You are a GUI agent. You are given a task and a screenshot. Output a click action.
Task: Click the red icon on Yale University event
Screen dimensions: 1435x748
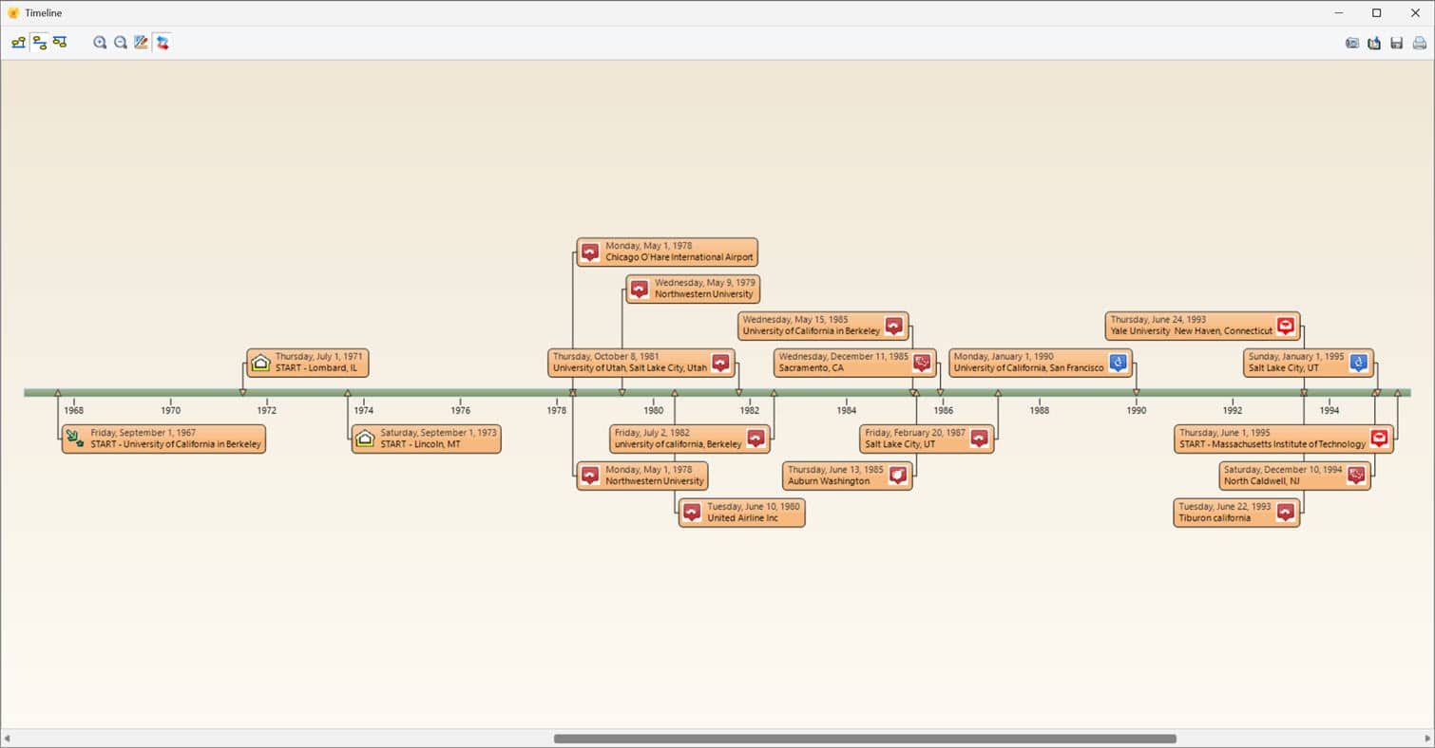coord(1285,327)
